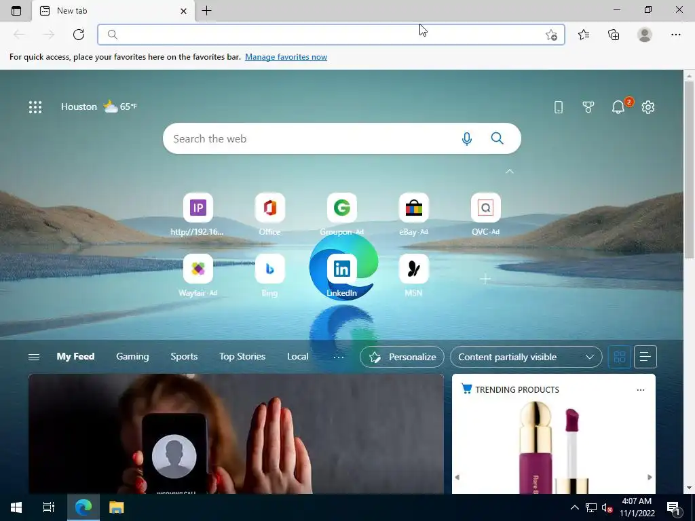Select the My Feed tab

tap(75, 357)
